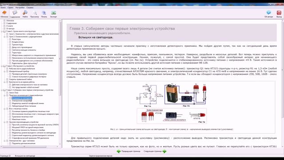Click the red Выход (exit) icon

tap(279, 13)
